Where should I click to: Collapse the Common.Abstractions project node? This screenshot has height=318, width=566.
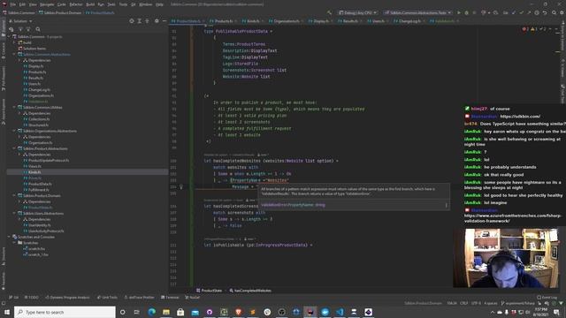pyautogui.click(x=15, y=54)
